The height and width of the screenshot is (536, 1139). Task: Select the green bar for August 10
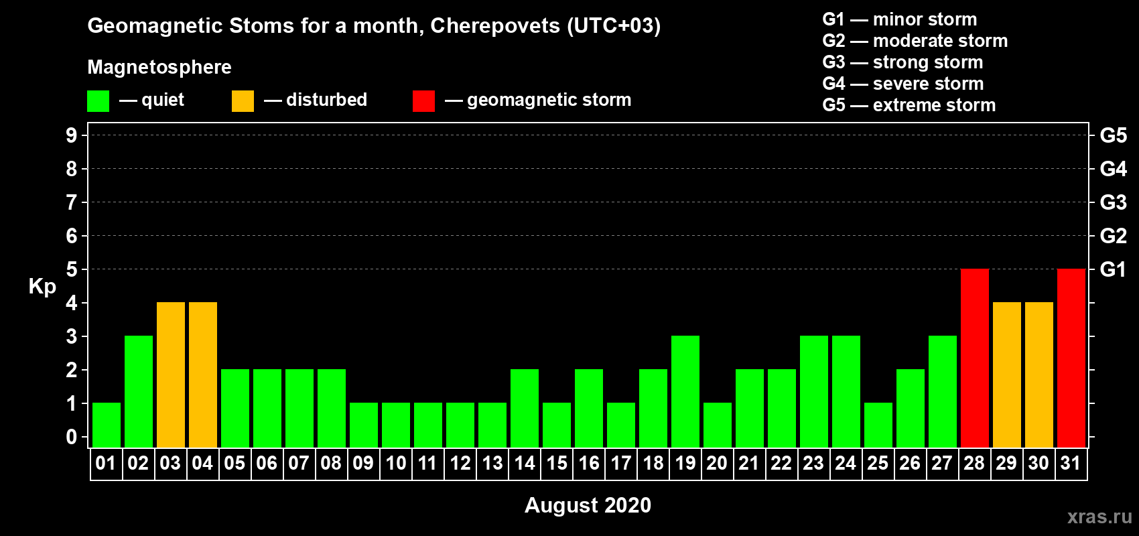coord(396,425)
